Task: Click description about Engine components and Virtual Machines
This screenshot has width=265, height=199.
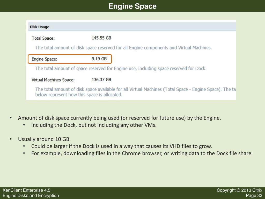Action: tap(123, 48)
